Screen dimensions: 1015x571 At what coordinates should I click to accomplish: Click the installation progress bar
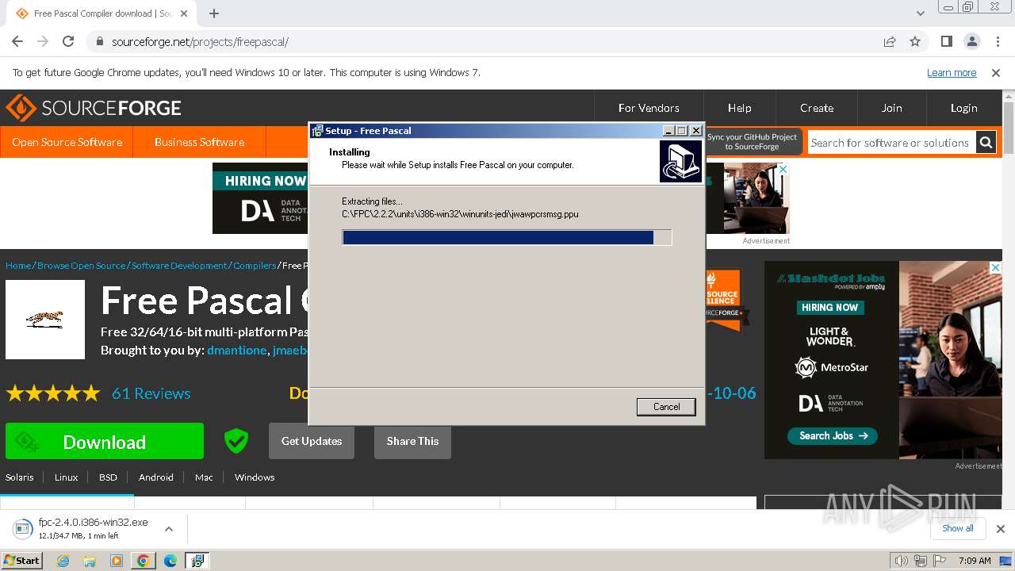point(507,238)
